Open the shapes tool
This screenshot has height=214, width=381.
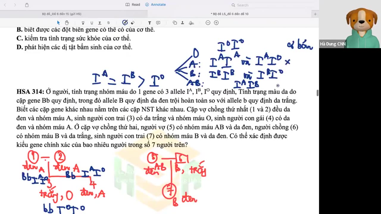pos(175,23)
